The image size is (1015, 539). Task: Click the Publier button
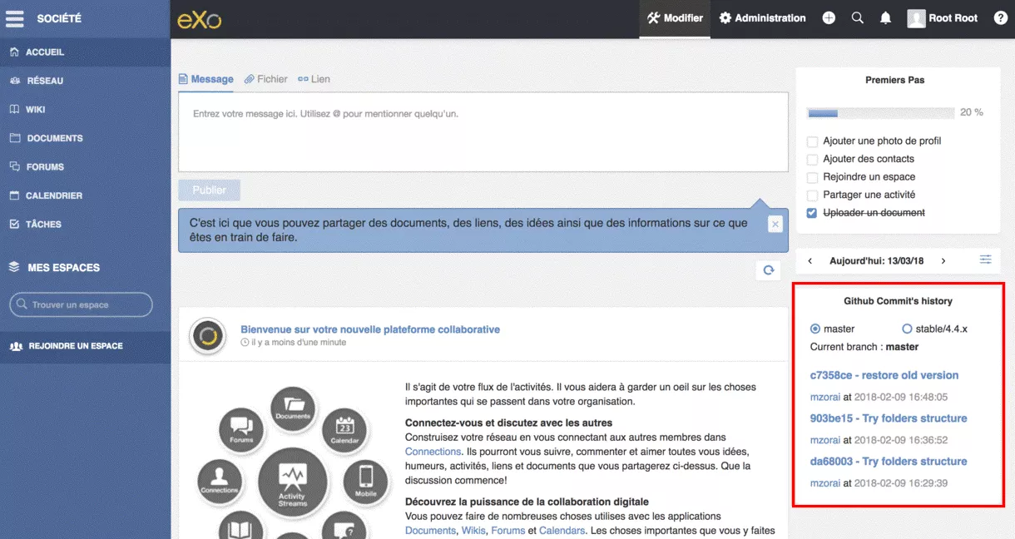click(x=209, y=190)
